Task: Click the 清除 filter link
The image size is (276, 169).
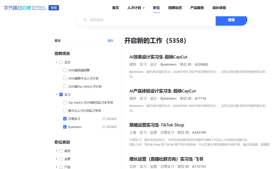Action: tap(110, 41)
